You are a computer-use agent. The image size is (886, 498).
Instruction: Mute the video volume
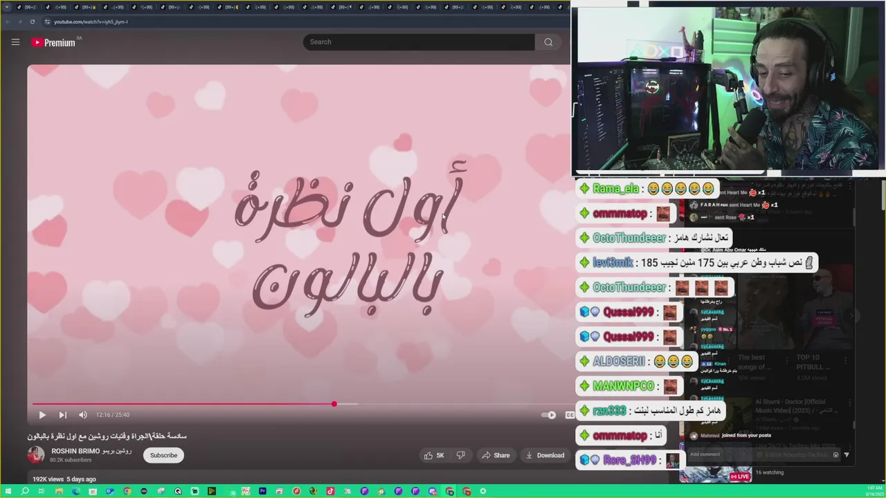pos(83,414)
